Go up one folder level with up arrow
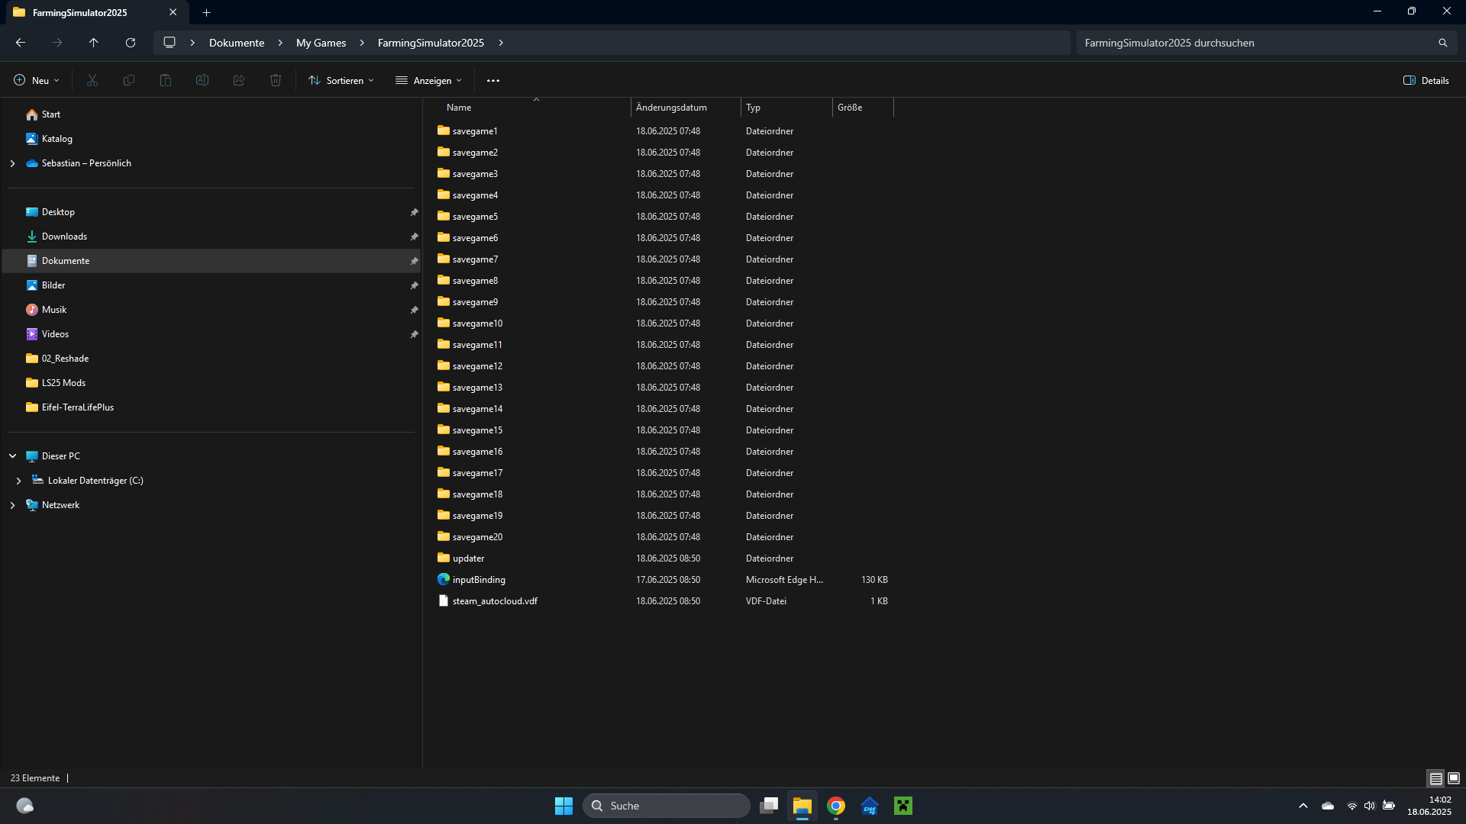The height and width of the screenshot is (824, 1466). 93,43
